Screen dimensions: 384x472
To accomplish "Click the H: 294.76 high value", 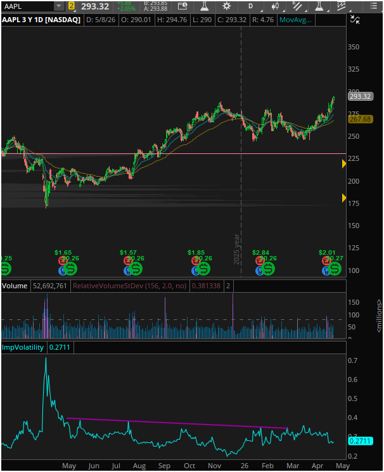I will pos(172,20).
